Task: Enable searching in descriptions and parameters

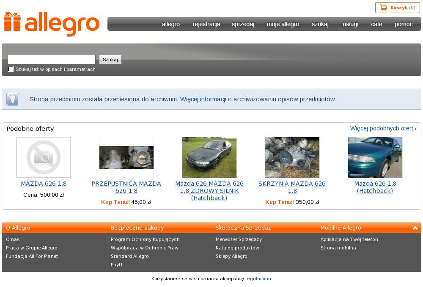Action: pos(11,69)
